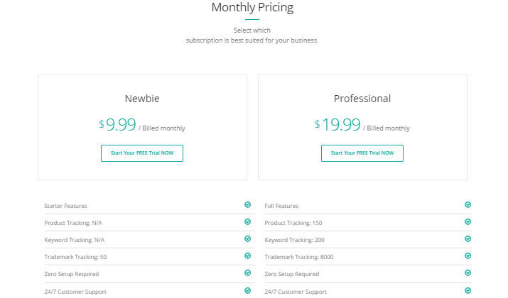Image resolution: width=508 pixels, height=298 pixels.
Task: Click the Monthly Pricing heading
Action: tap(252, 7)
